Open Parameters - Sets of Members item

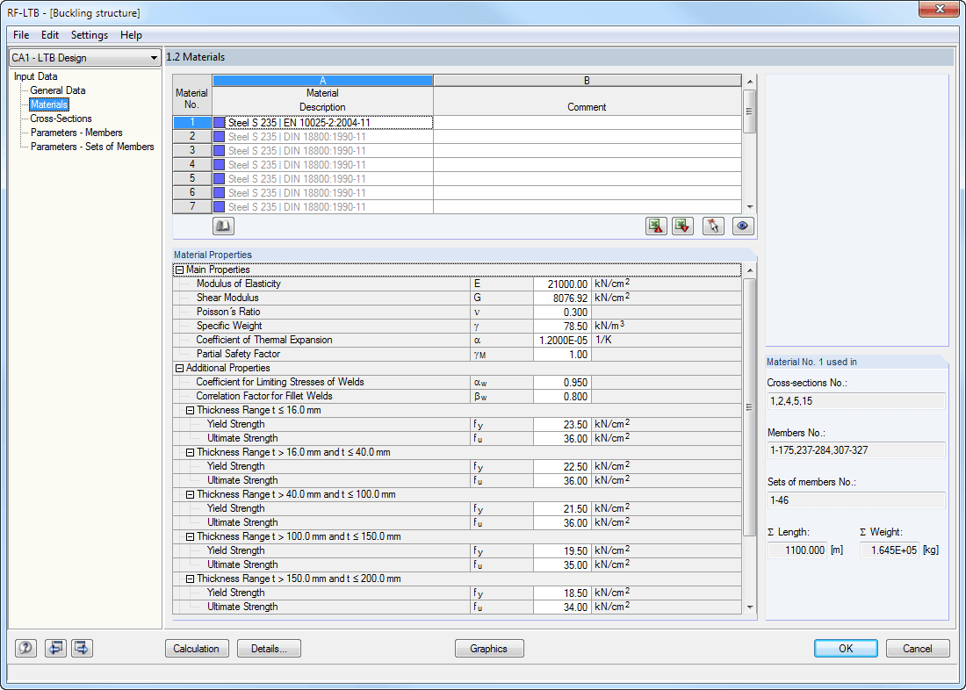[92, 147]
